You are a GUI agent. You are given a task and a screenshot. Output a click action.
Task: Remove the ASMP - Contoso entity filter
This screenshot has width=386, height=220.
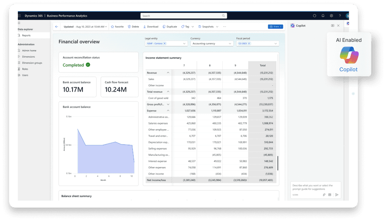(x=164, y=44)
